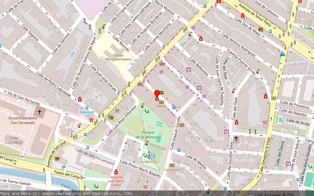Click church cross icon on Calle del Escultor Salas
The height and width of the screenshot is (196, 314).
tap(236, 139)
